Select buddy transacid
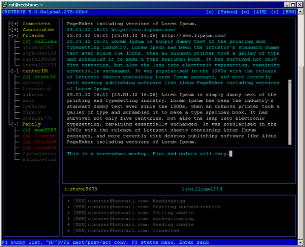The image size is (305, 247). pyautogui.click(x=36, y=89)
